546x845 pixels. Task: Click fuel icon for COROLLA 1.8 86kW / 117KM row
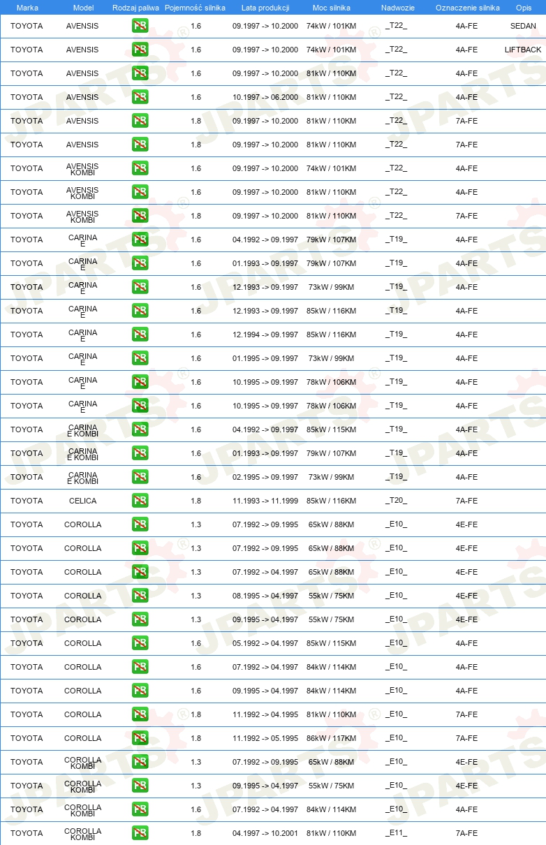pyautogui.click(x=140, y=738)
